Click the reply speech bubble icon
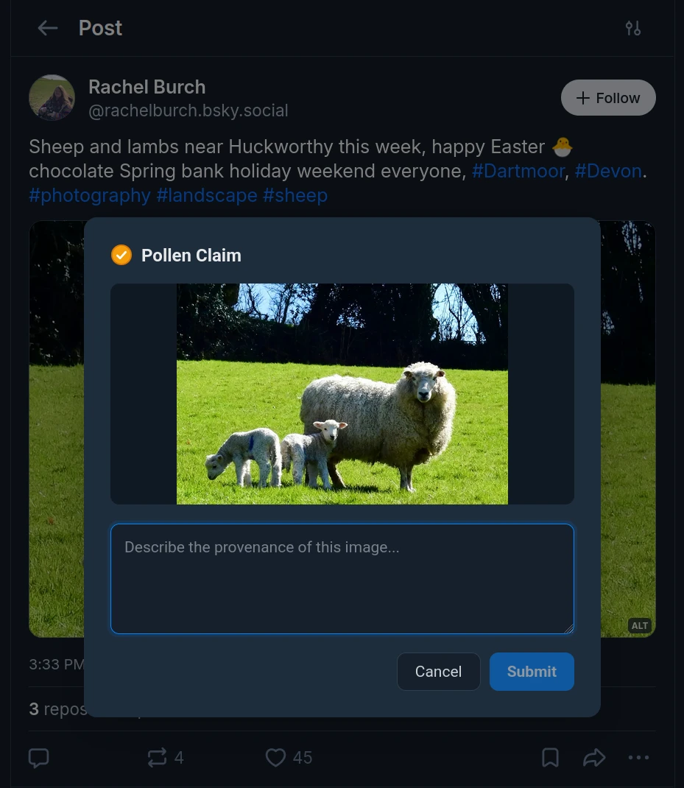This screenshot has height=788, width=684. coord(38,757)
